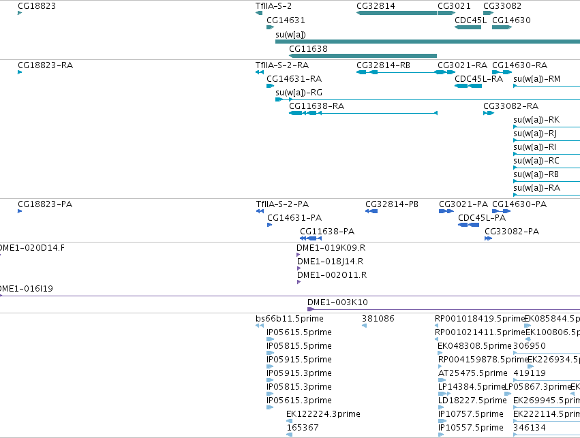Select the CG33082 gene label
Screen dimensions: 580x438
pos(502,6)
